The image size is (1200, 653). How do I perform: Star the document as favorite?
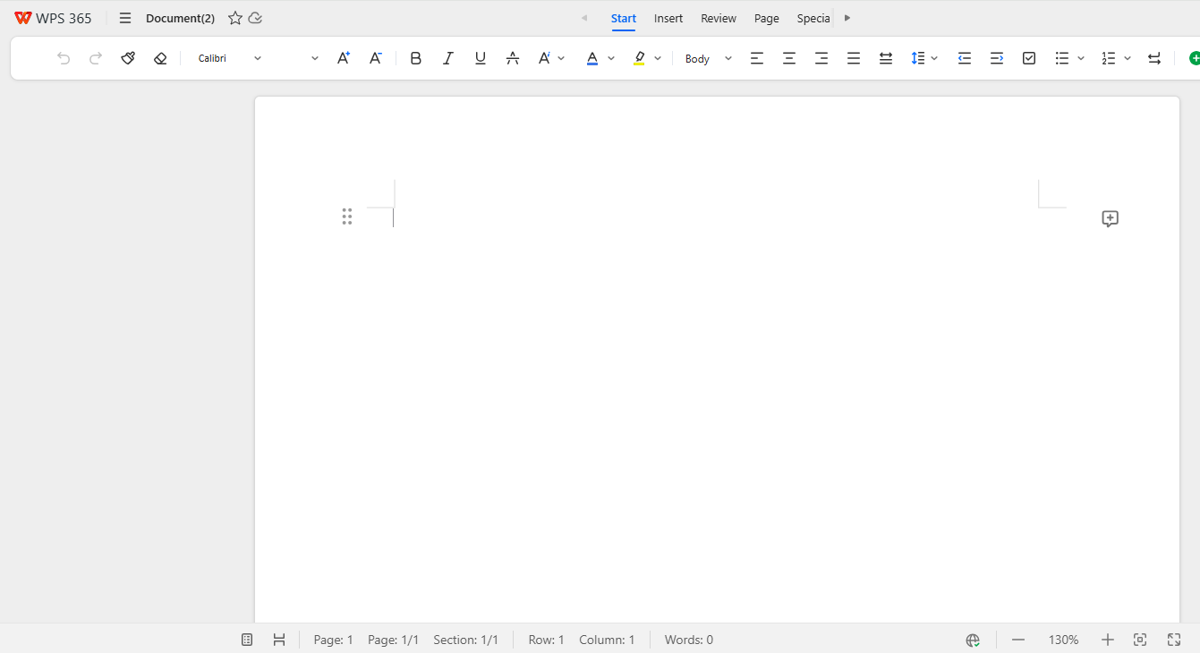click(x=235, y=18)
